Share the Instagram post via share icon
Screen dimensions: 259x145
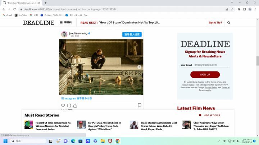[x=75, y=106]
